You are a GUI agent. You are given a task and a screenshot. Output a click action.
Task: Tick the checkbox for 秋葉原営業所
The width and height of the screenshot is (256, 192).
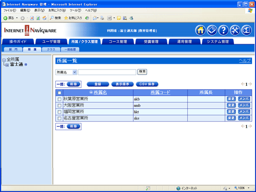coord(59,99)
